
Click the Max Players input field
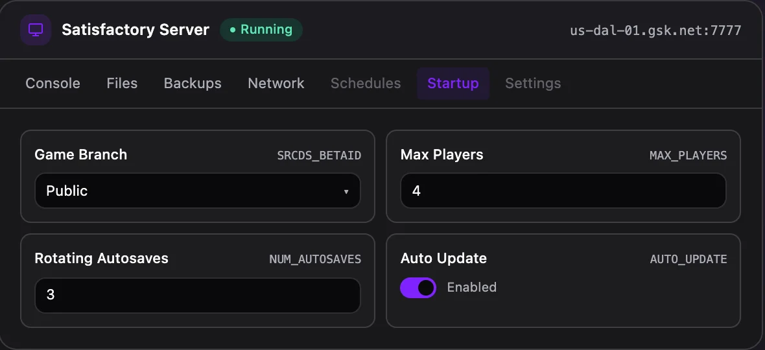coord(563,191)
